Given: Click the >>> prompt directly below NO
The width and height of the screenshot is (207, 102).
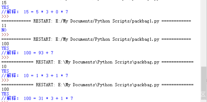Looking at the screenshot, I should click(x=5, y=35).
